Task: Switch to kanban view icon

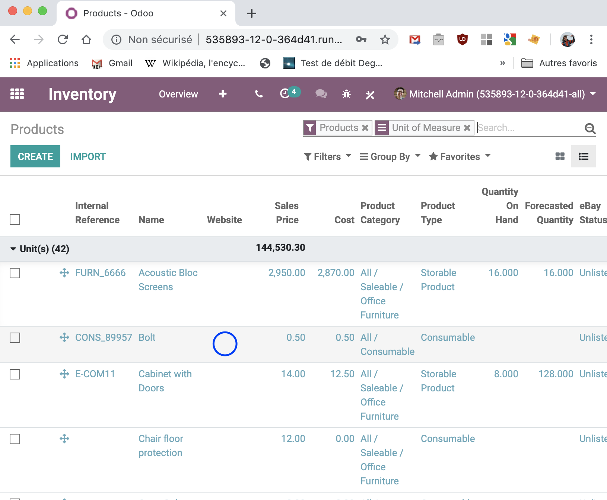Action: click(560, 156)
